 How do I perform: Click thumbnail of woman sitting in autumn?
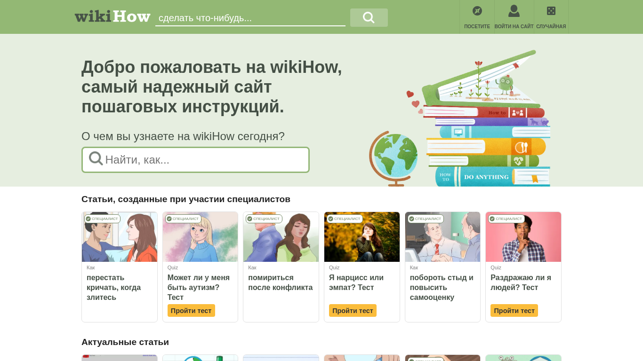[x=362, y=237]
